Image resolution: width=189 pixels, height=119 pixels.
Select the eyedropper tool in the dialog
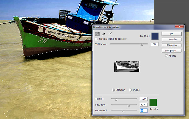click(97, 34)
